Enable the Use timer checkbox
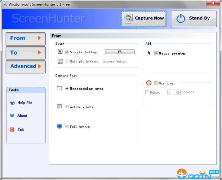The image size is (222, 180). pyautogui.click(x=156, y=83)
